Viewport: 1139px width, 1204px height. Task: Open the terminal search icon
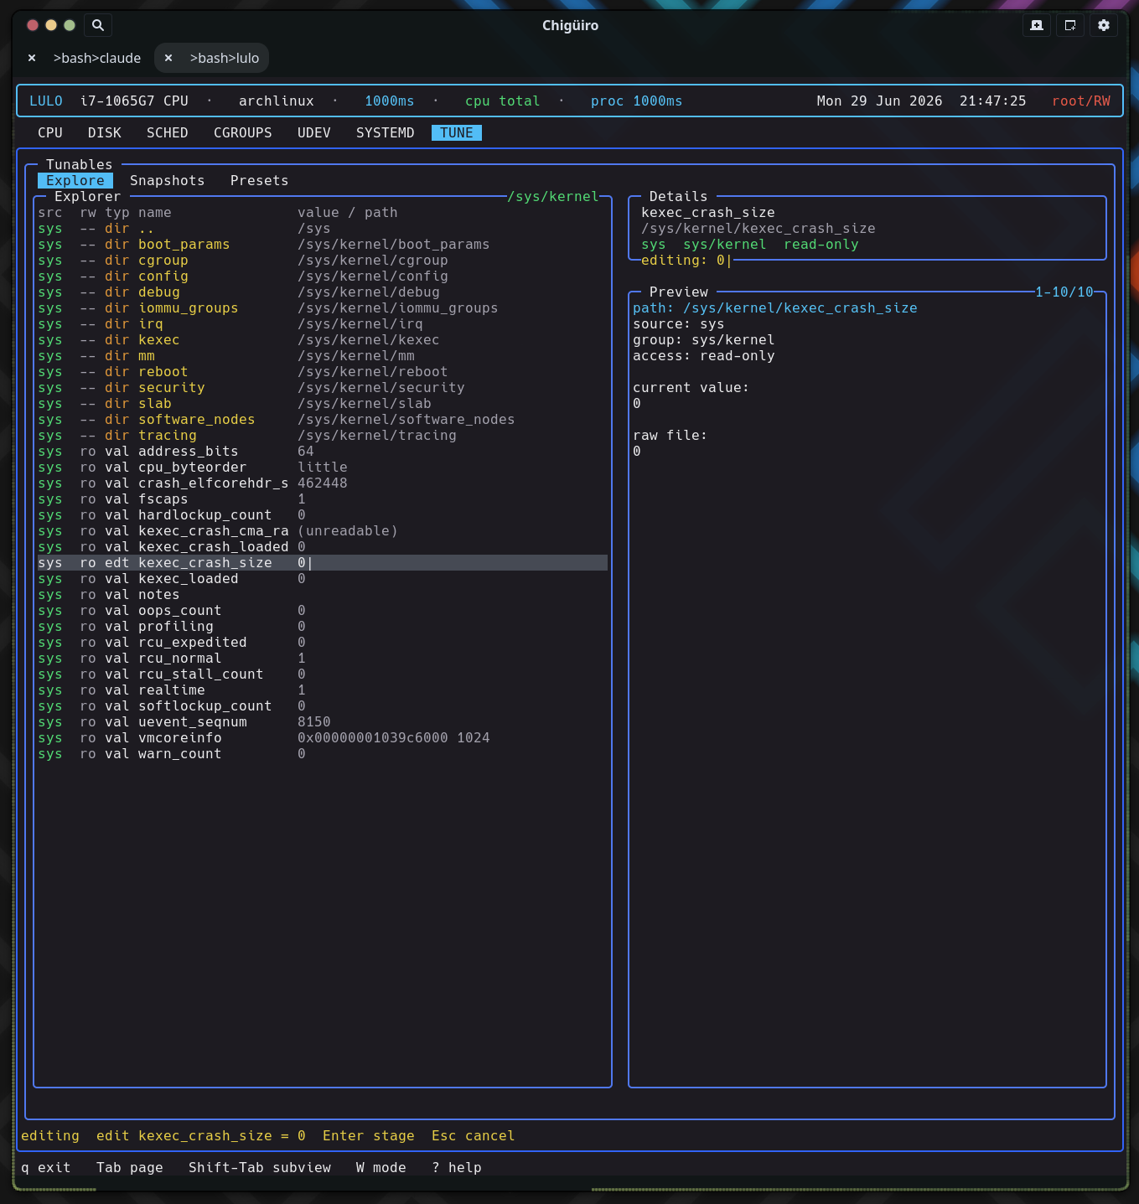click(x=98, y=25)
